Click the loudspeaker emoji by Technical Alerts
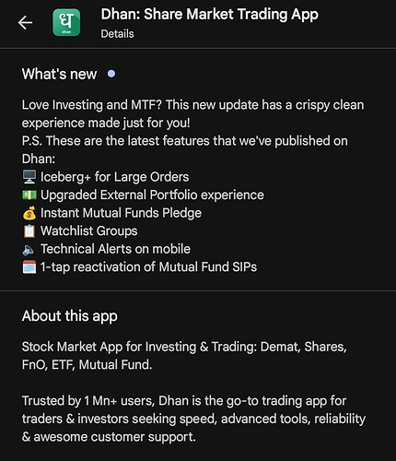Viewport: 396px width, 461px height. [x=29, y=250]
